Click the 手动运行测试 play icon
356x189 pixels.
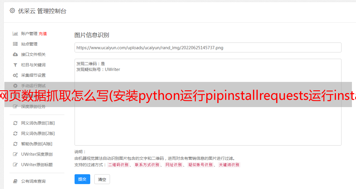point(15,86)
